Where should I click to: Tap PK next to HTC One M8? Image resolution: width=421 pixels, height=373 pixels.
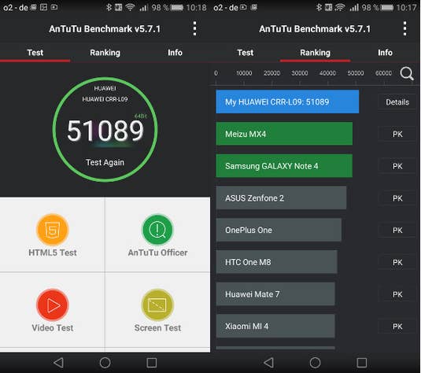point(397,262)
